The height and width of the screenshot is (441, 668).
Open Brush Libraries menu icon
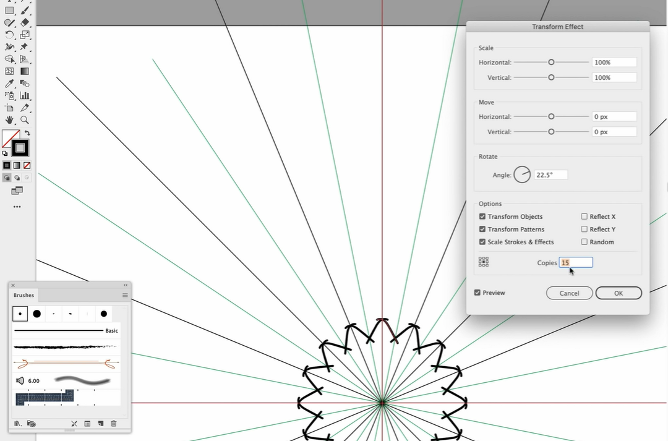18,424
